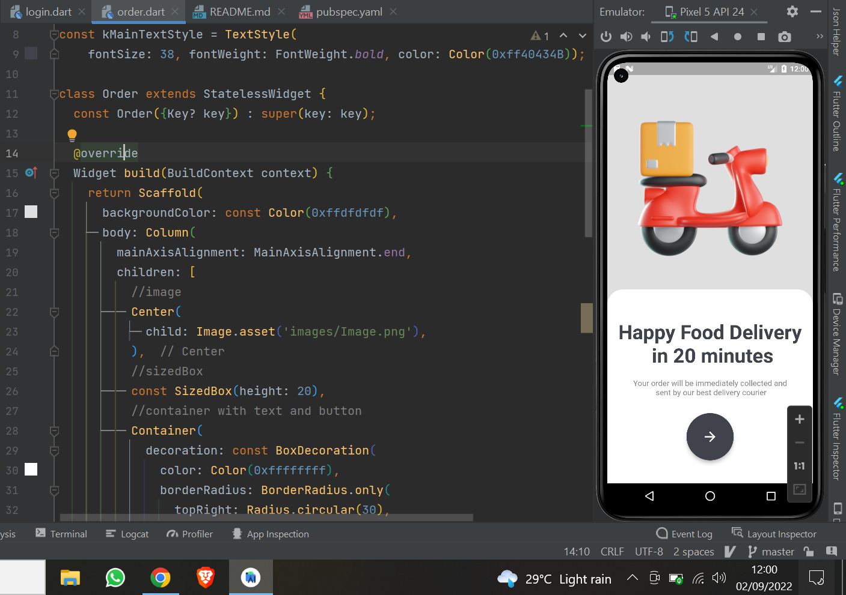This screenshot has width=846, height=595.
Task: Open the Pixel 5 API 24 device dropdown
Action: click(x=710, y=11)
